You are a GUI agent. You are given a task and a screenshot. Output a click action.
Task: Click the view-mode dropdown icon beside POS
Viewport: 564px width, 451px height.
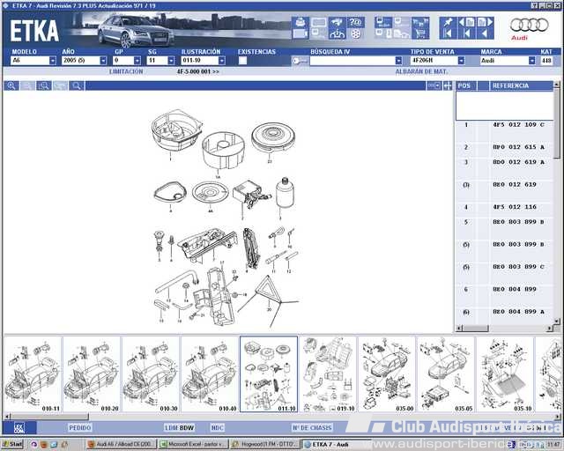click(434, 85)
